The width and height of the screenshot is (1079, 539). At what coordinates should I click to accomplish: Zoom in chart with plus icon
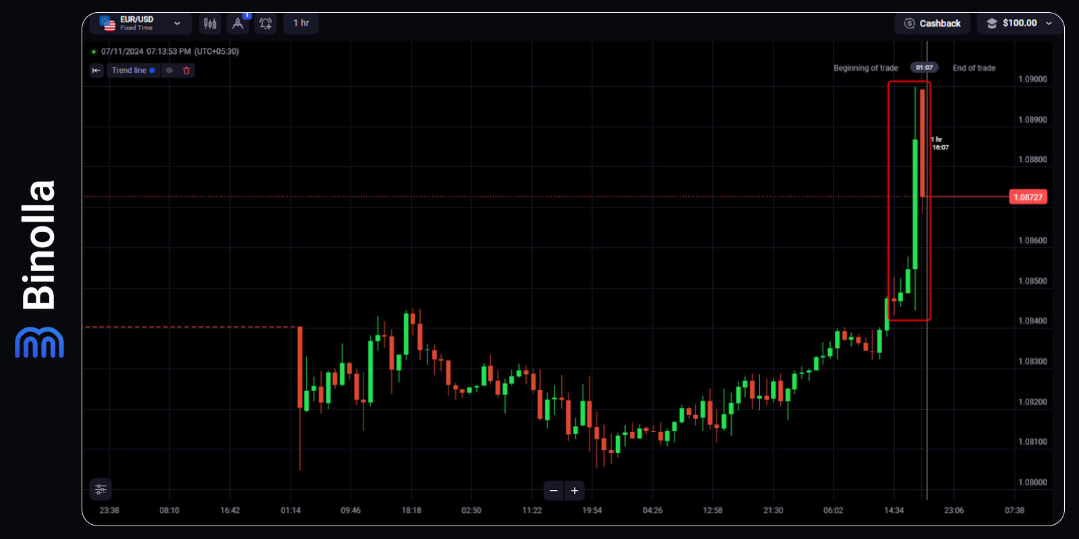(x=575, y=490)
